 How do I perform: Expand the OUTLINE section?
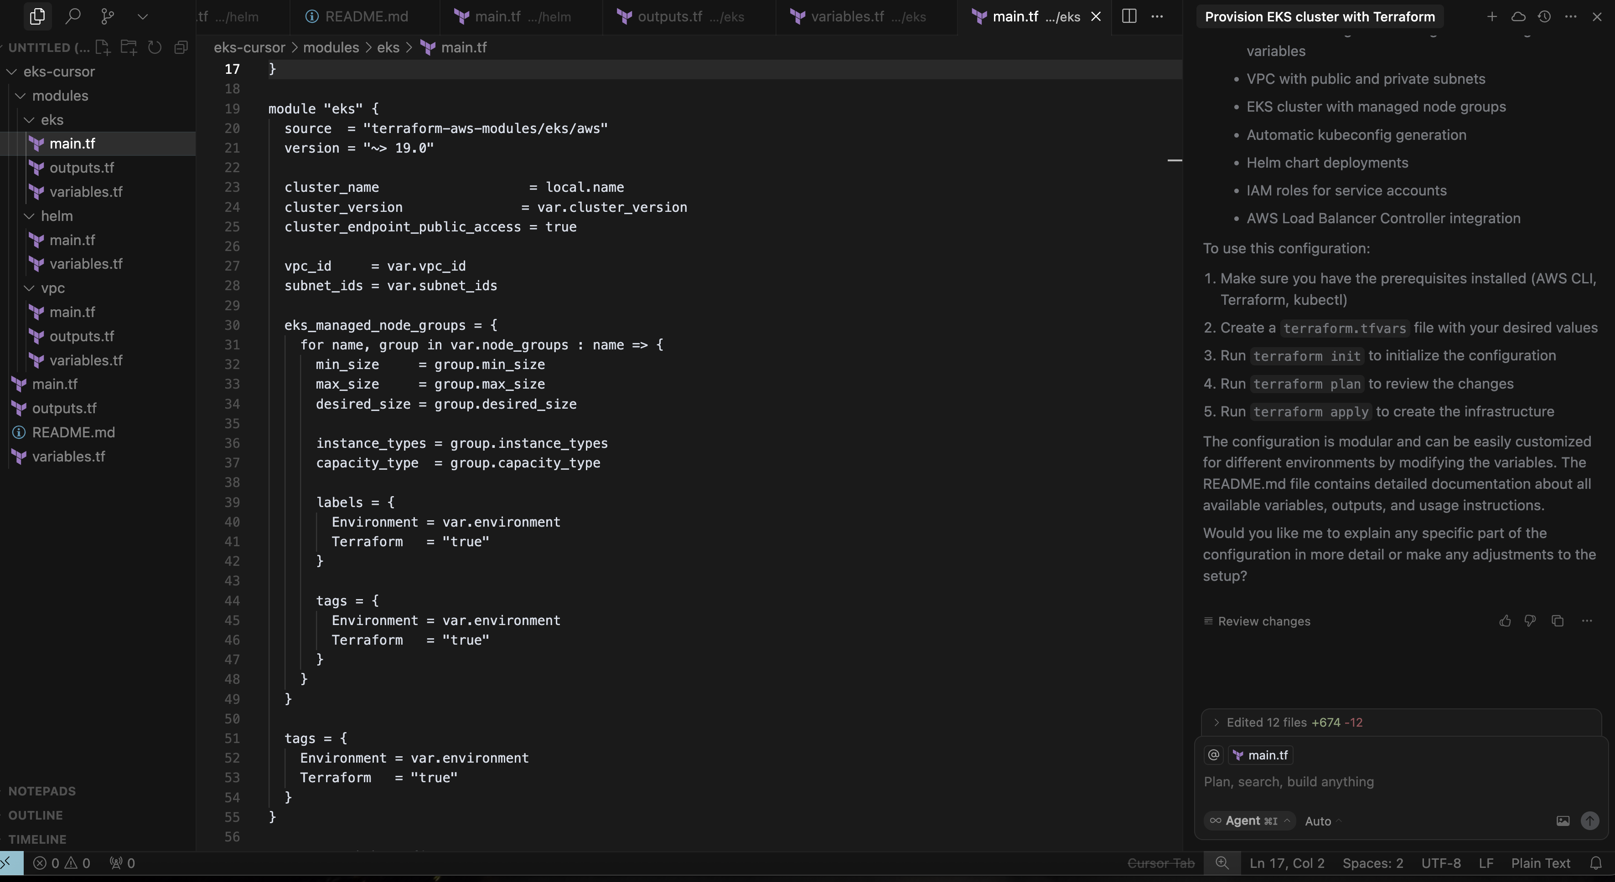35,815
